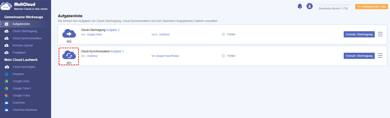Select the Dropbox icon in sidebar

tap(7, 74)
